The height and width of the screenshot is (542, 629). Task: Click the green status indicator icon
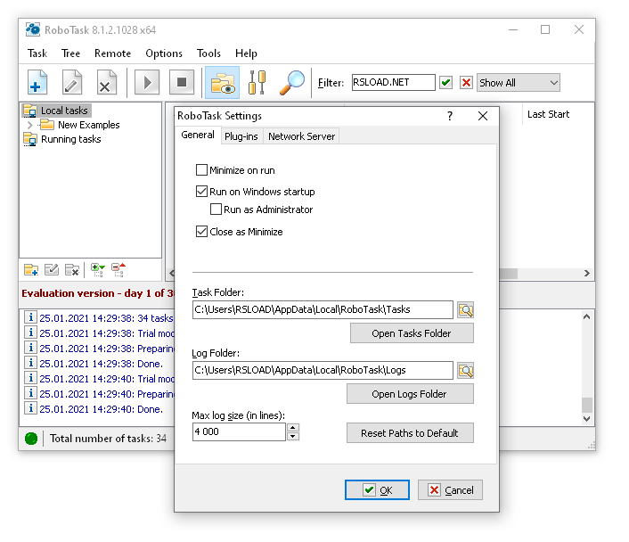click(31, 439)
